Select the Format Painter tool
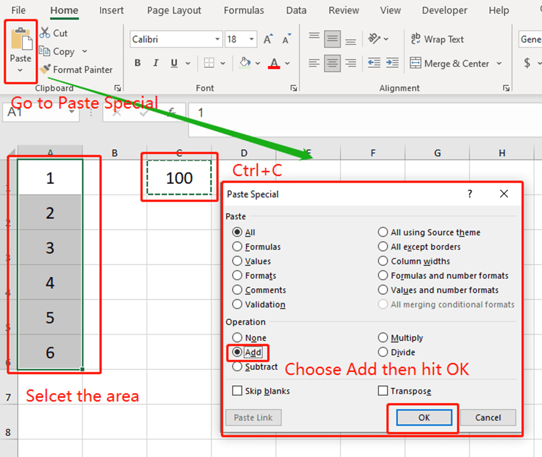This screenshot has width=542, height=457. tap(45, 69)
